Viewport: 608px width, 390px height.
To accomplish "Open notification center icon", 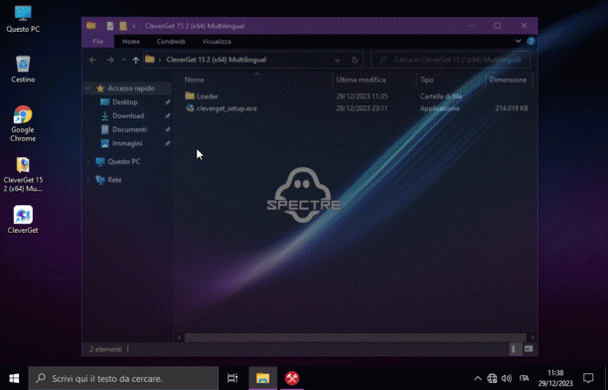I will click(x=588, y=378).
